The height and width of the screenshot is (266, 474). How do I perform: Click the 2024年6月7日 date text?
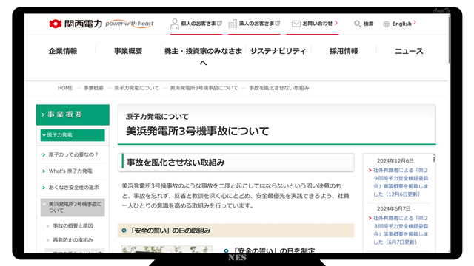(394, 208)
